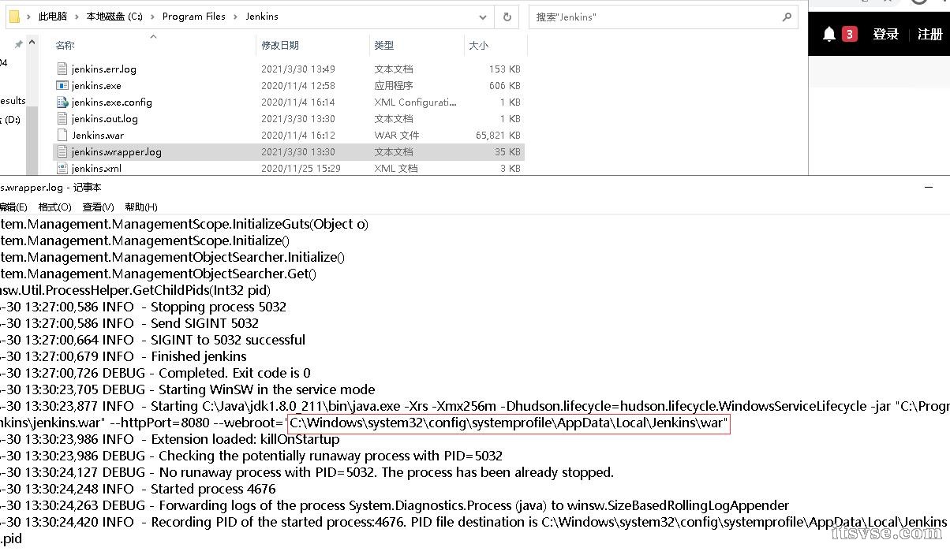Go to Program Files in the breadcrumb
950x555 pixels.
tap(194, 17)
